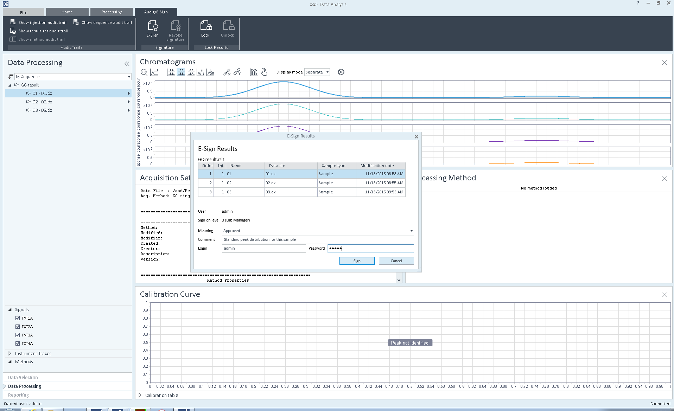Switch to the Processing tab
674x411 pixels.
(112, 12)
